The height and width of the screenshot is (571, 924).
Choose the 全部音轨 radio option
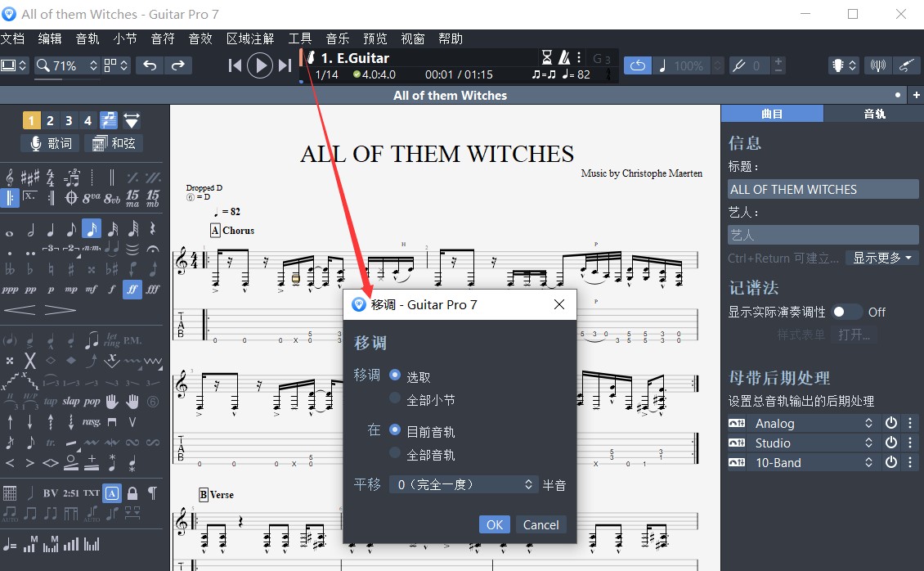394,453
